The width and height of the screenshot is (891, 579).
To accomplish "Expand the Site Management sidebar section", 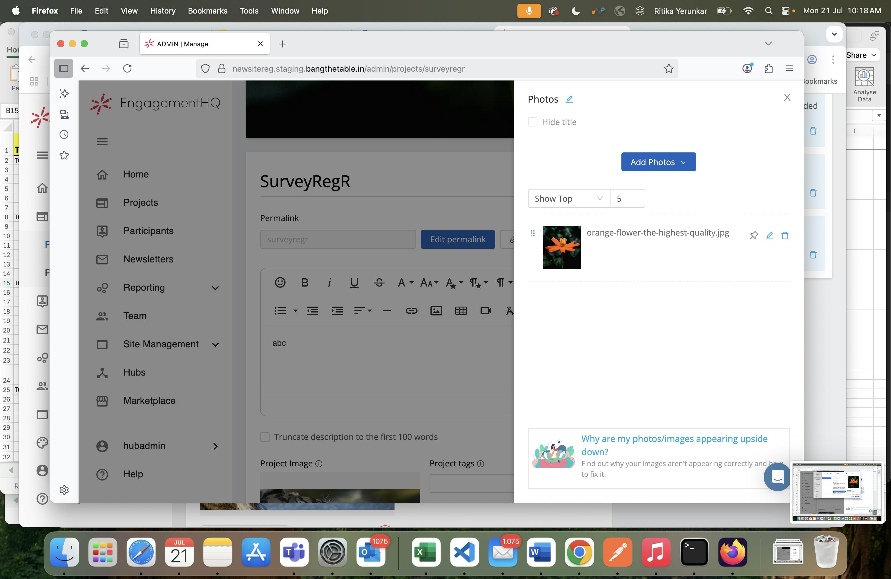I will (216, 345).
